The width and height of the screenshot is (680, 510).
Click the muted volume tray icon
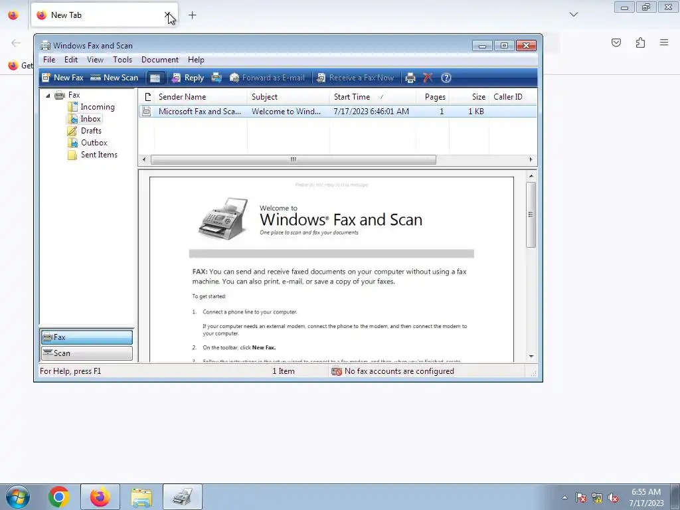613,497
